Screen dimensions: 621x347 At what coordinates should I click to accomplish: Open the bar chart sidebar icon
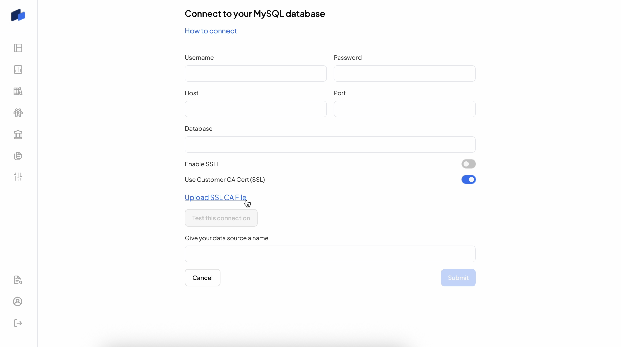pyautogui.click(x=18, y=70)
